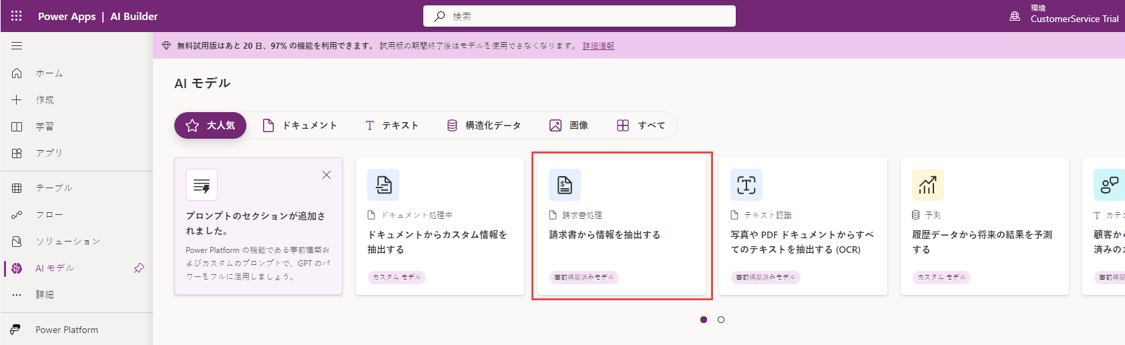1125x345 pixels.
Task: Click the ドキュメント処理中 category label
Action: 417,215
